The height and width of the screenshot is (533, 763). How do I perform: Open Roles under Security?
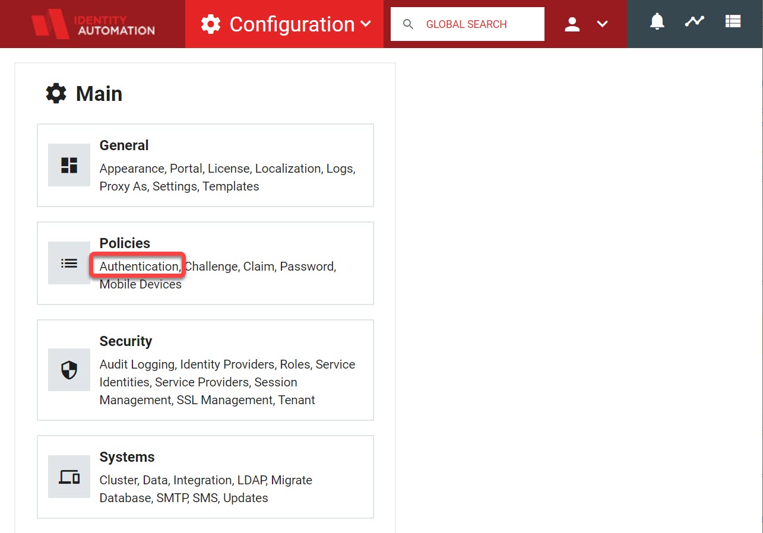pyautogui.click(x=295, y=364)
